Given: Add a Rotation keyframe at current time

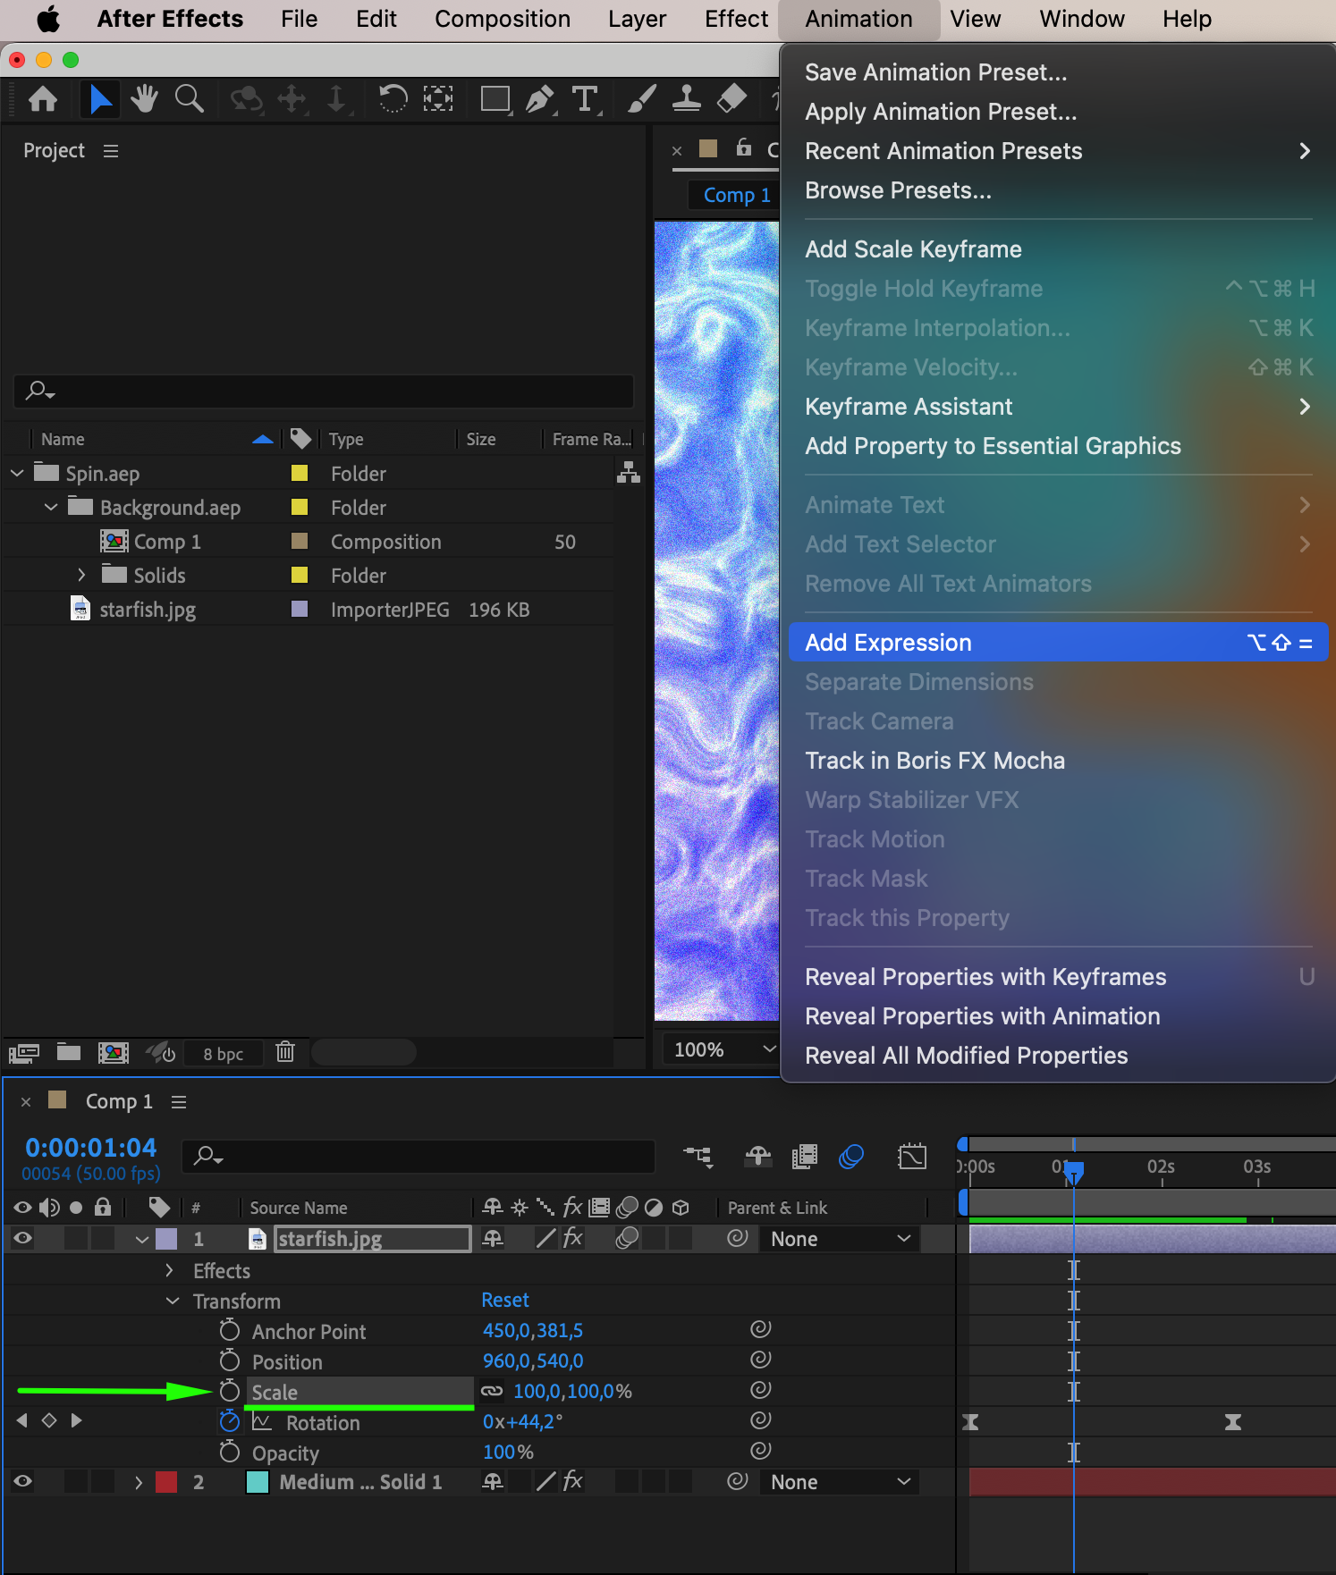Looking at the screenshot, I should coord(49,1420).
